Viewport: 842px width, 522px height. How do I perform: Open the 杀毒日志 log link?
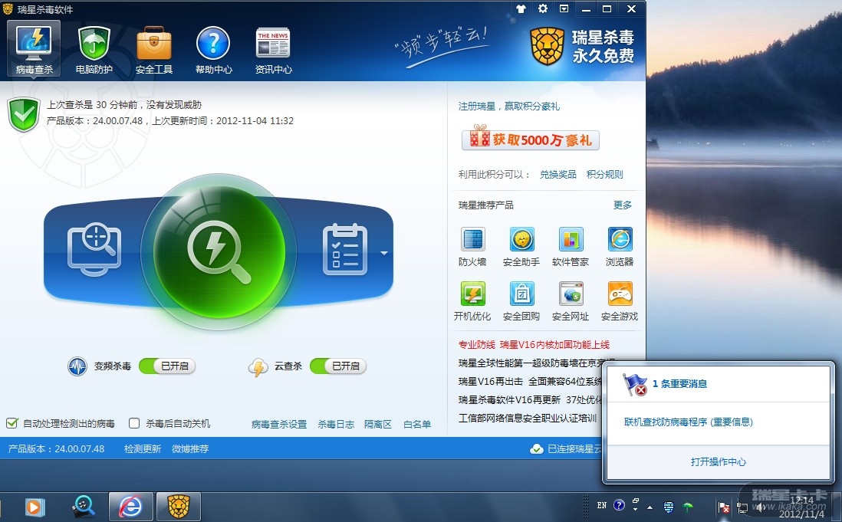coord(336,424)
